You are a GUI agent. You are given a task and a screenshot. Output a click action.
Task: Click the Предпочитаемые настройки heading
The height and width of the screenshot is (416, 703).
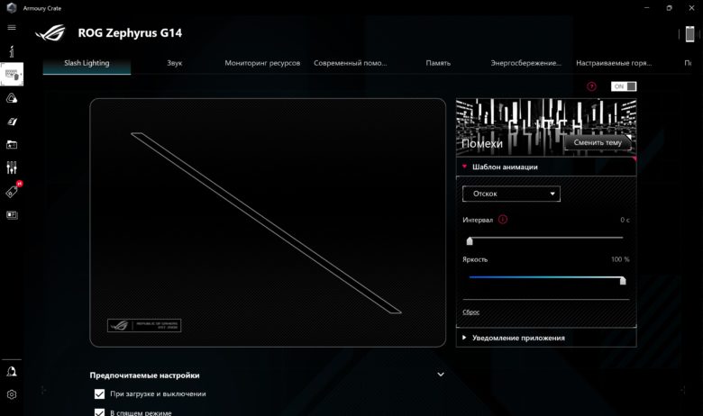tap(144, 375)
